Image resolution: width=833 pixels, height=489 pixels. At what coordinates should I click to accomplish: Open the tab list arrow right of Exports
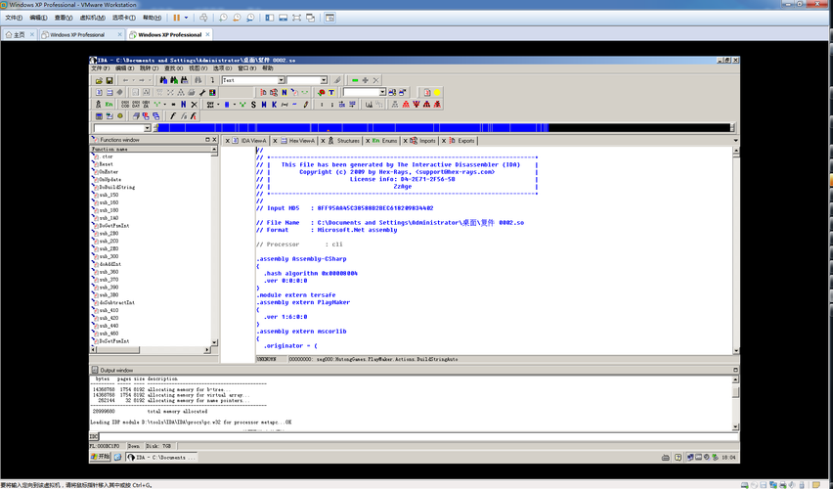735,141
